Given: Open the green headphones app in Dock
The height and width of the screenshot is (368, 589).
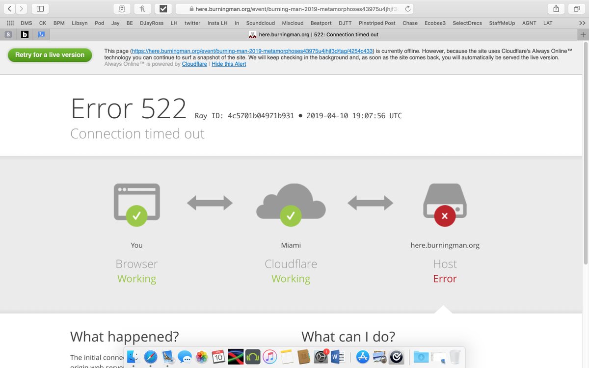Looking at the screenshot, I should [x=253, y=356].
